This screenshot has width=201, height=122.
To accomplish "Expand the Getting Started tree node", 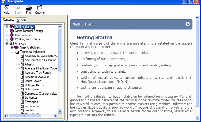I will [x=7, y=27].
